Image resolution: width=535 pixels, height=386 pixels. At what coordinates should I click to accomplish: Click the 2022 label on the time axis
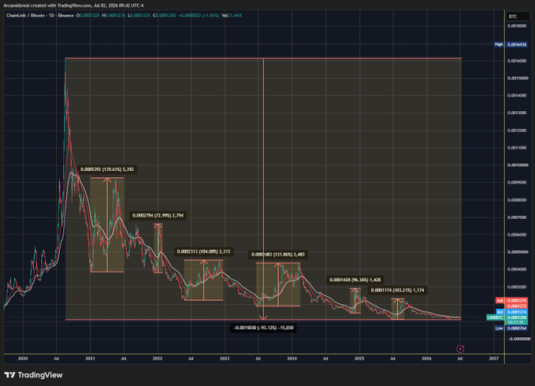tap(158, 358)
